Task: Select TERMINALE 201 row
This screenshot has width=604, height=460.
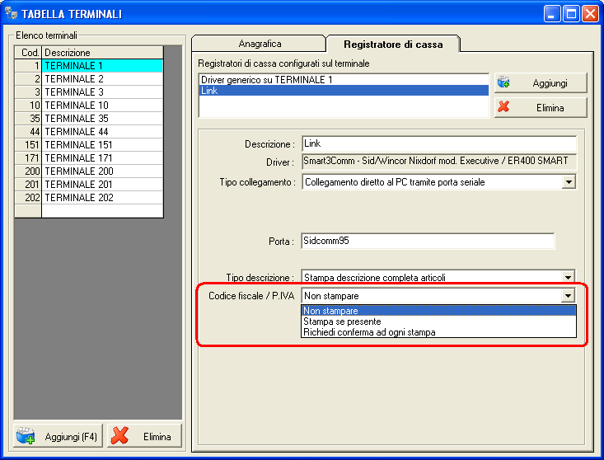Action: coord(102,184)
